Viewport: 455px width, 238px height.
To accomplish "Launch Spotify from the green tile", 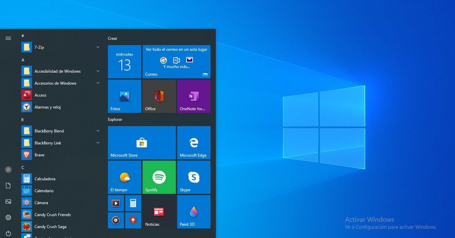I will [x=159, y=177].
